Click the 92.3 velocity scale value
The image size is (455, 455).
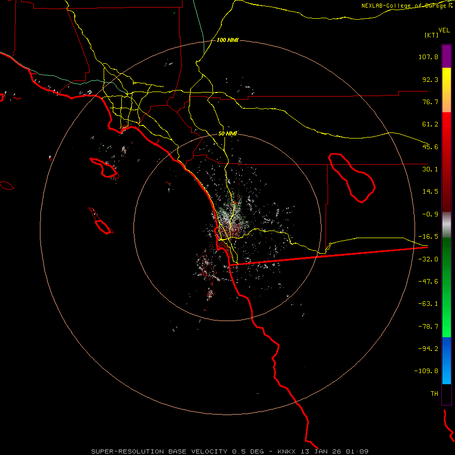430,79
